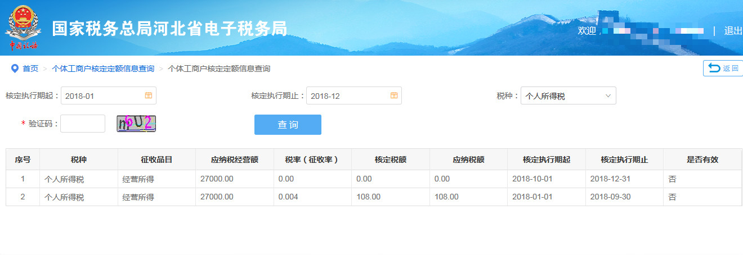Click the home location pin icon
The height and width of the screenshot is (255, 743).
point(15,69)
